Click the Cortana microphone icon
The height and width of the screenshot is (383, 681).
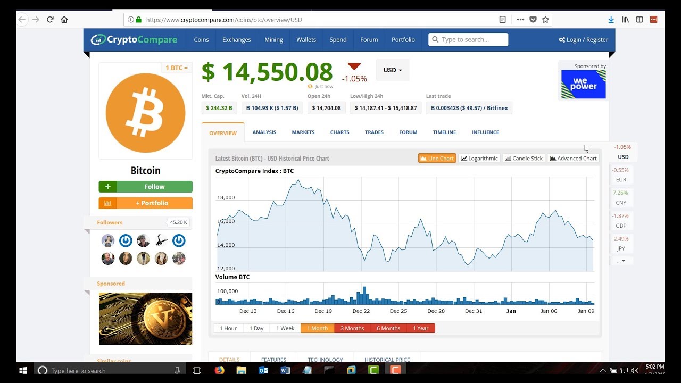click(177, 370)
